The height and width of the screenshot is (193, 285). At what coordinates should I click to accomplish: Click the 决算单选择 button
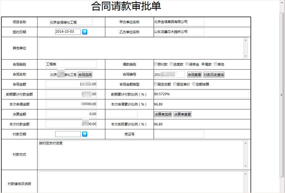pyautogui.click(x=163, y=114)
